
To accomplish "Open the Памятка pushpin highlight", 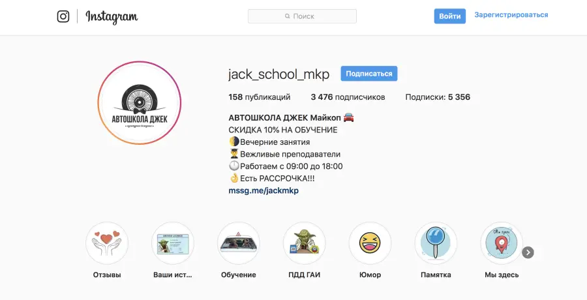I will coord(436,243).
